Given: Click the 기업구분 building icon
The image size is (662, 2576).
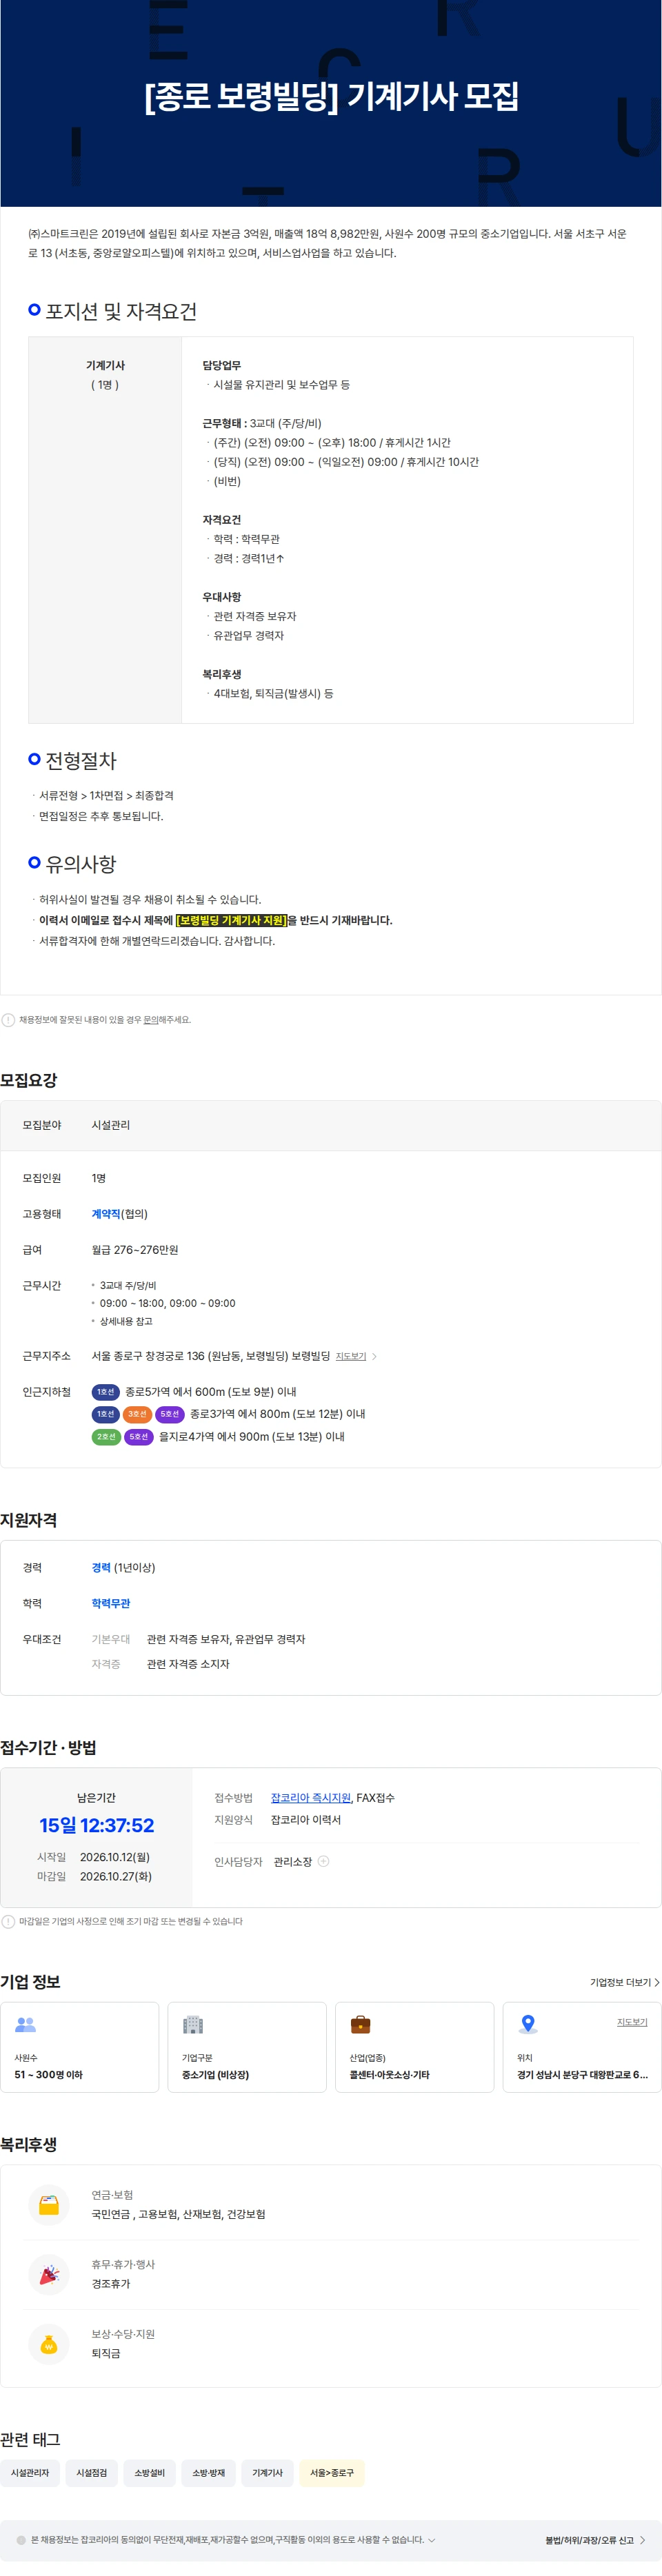Looking at the screenshot, I should coord(193,2024).
